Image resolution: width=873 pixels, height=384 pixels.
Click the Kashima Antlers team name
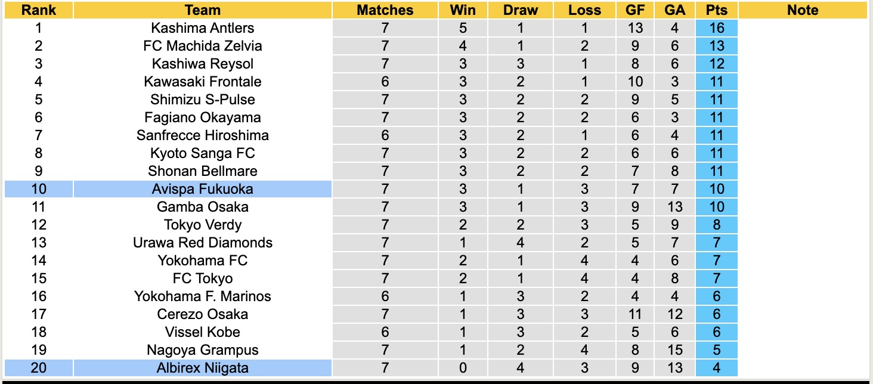click(x=203, y=28)
